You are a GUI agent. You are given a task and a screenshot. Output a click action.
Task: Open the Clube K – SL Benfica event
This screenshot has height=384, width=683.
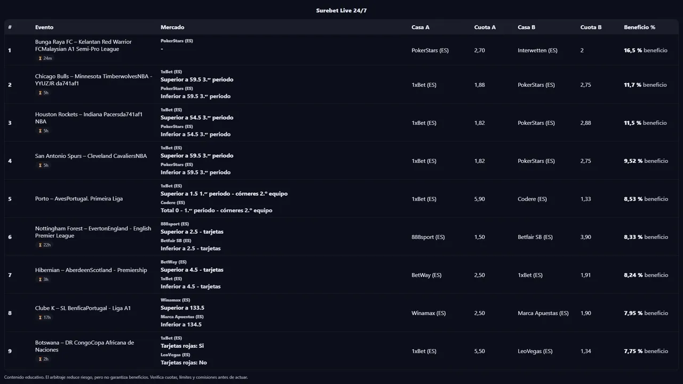click(x=83, y=308)
